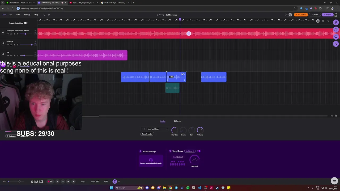Arm recording on the Gramps track

coord(14,45)
